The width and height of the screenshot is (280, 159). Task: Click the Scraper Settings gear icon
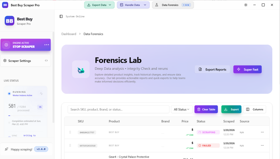point(5,61)
